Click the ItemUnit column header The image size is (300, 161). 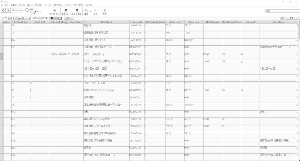[250, 22]
